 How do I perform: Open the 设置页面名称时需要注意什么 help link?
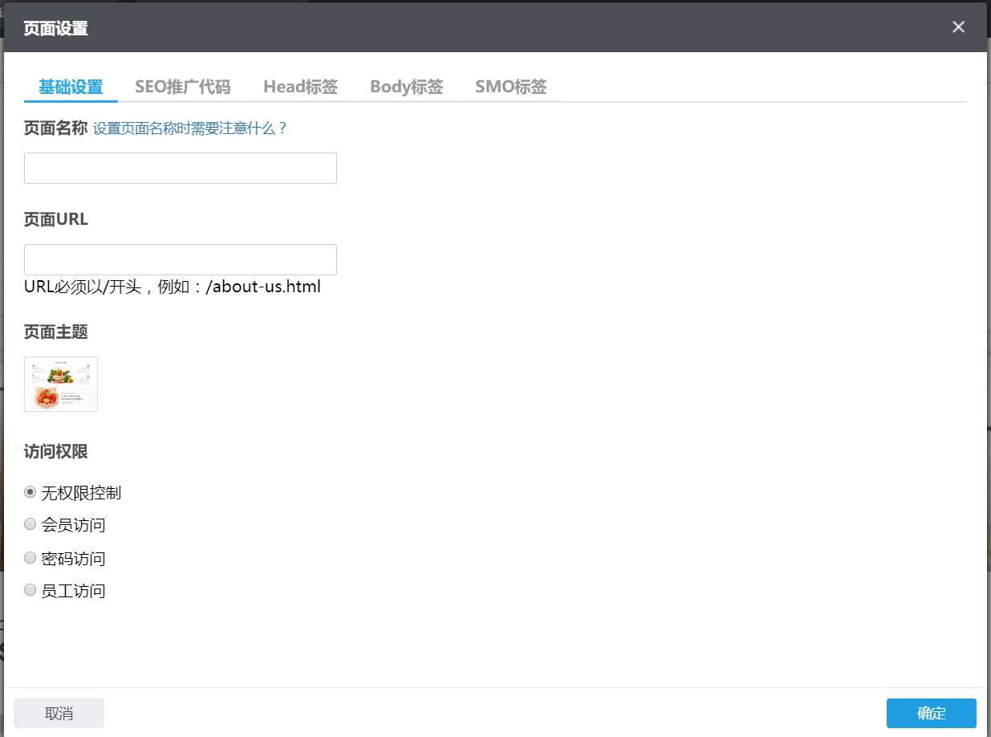point(190,128)
